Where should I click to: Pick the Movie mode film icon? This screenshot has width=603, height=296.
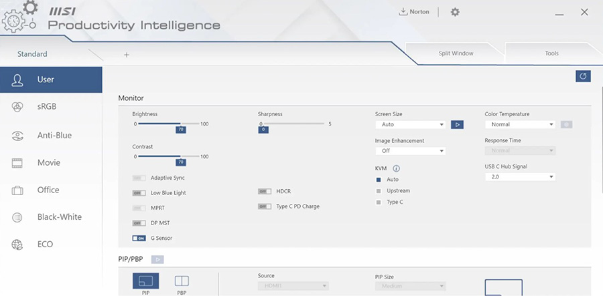coord(17,163)
